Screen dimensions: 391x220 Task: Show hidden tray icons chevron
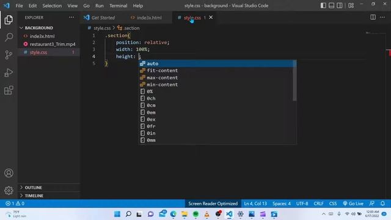coord(323,214)
